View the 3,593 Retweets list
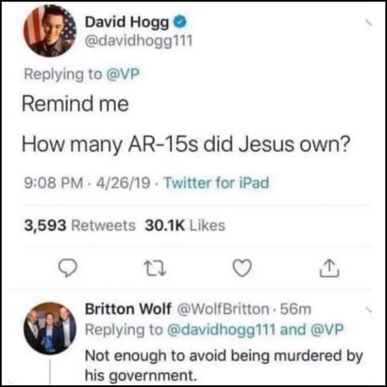387x387 pixels. [x=80, y=225]
